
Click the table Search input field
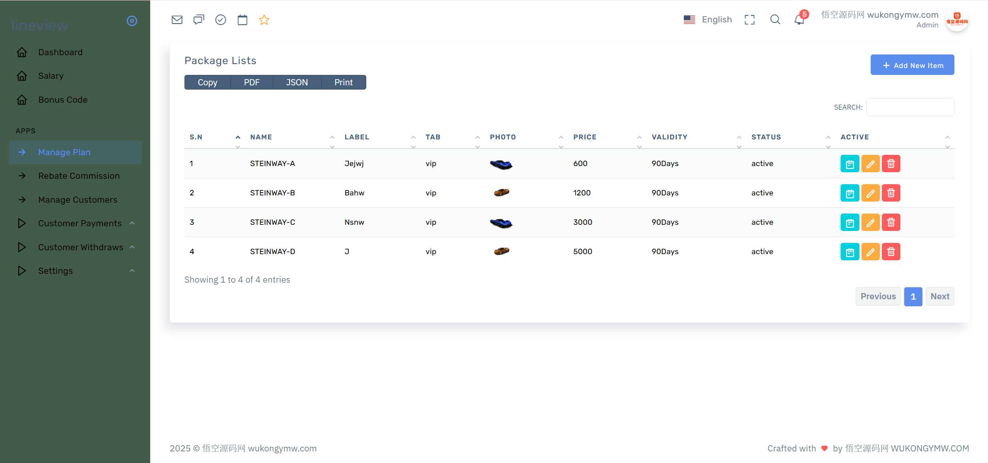910,107
